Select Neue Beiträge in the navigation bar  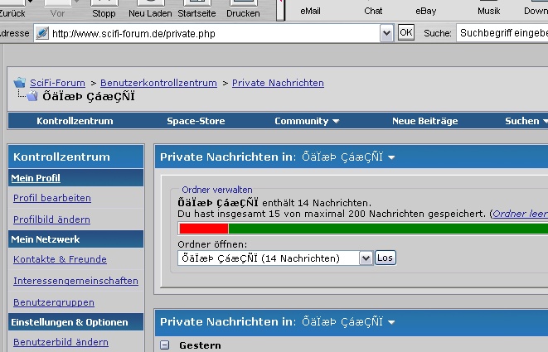424,121
